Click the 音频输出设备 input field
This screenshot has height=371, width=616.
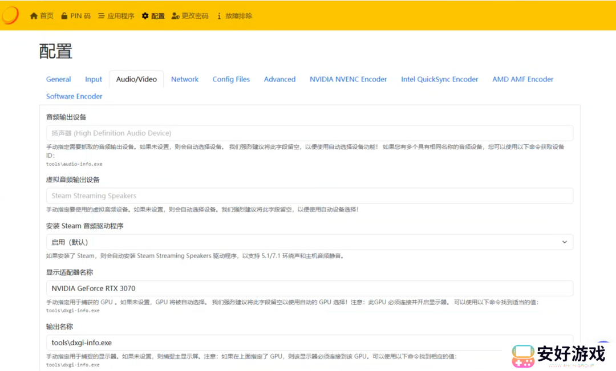pos(309,133)
